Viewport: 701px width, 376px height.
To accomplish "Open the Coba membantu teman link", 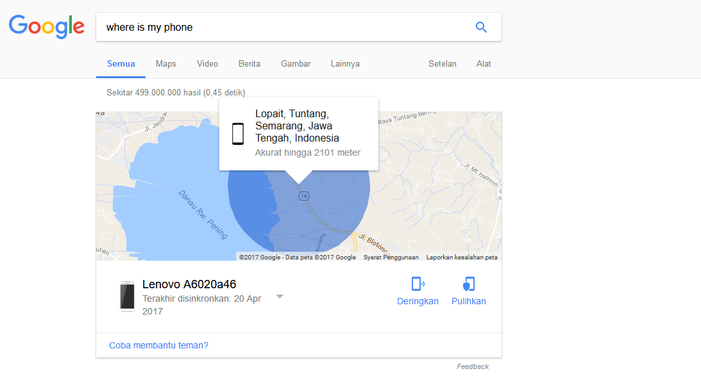I will [158, 345].
